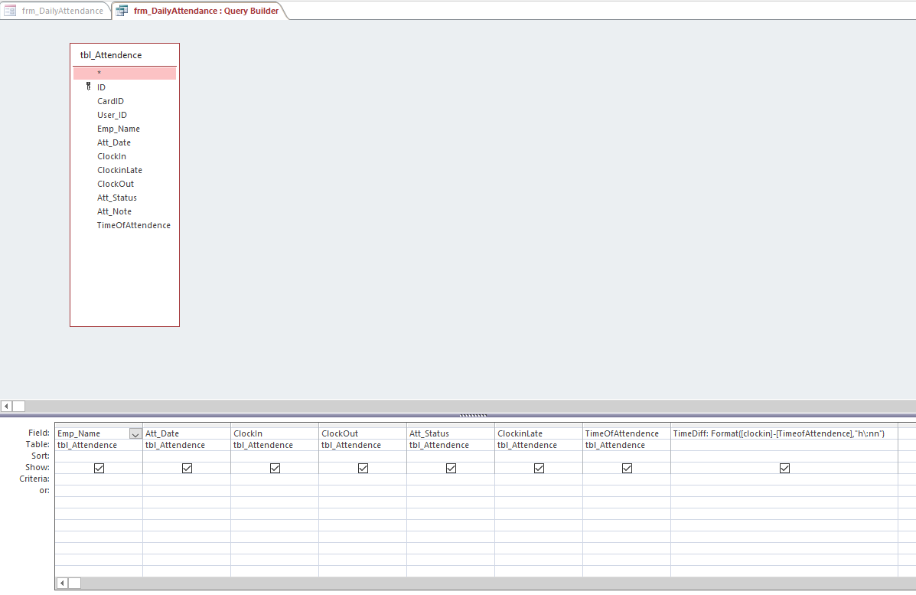Click the Criteria cell under Emp_Name column
Screen dimensions: 916x595
coord(99,479)
